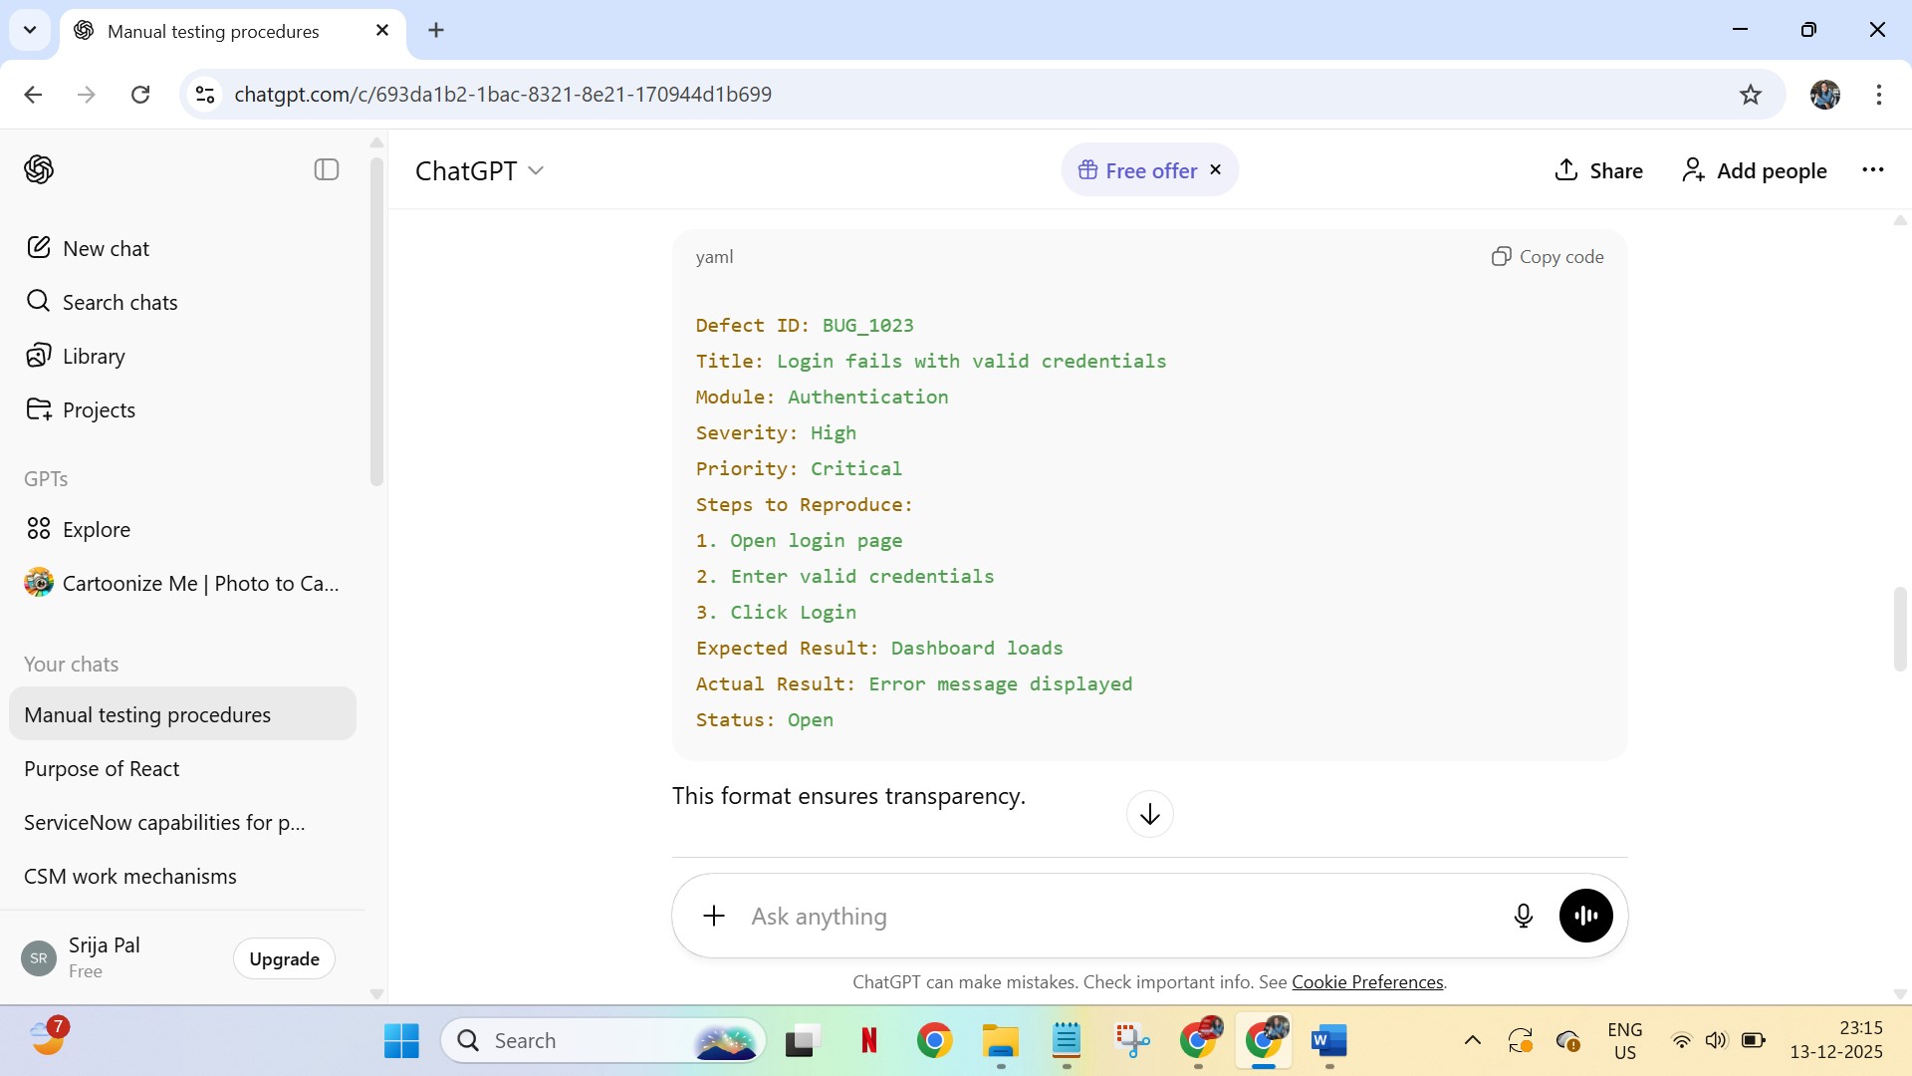Bookmark this page with star icon
Viewport: 1912px width, 1076px height.
(1750, 95)
